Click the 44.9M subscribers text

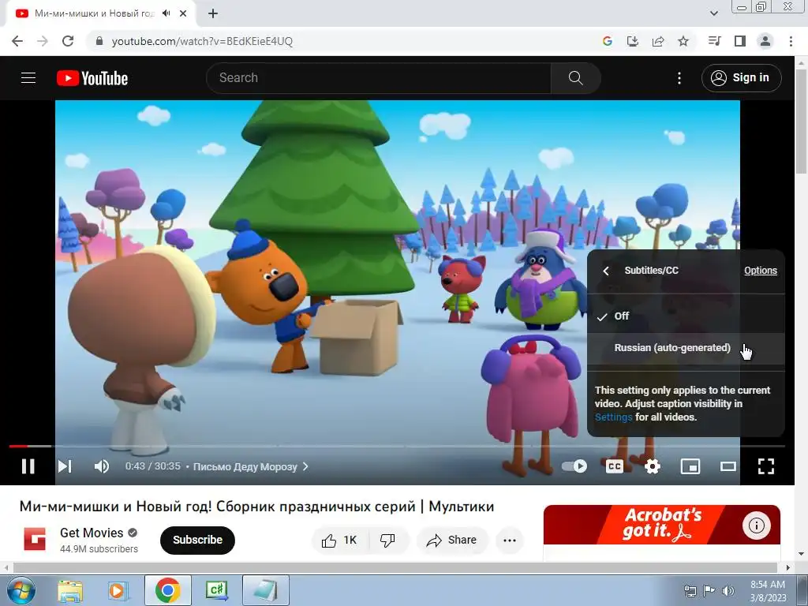coord(99,549)
